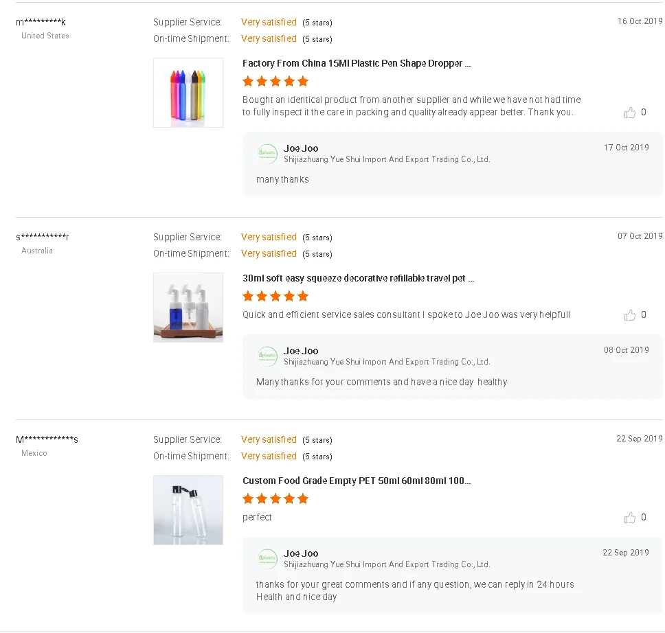Screen dimensions: 665x633
Task: Click reviewer name s***********r from Australia
Action: [x=43, y=238]
